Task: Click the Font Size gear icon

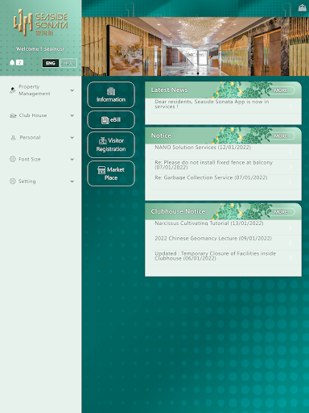Action: click(x=13, y=159)
